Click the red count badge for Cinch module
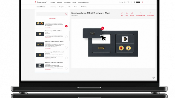Image resolution: width=175 pixels, height=98 pixels. click(x=66, y=26)
